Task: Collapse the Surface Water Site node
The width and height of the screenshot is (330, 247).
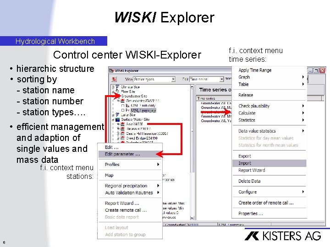Action: pyautogui.click(x=113, y=120)
